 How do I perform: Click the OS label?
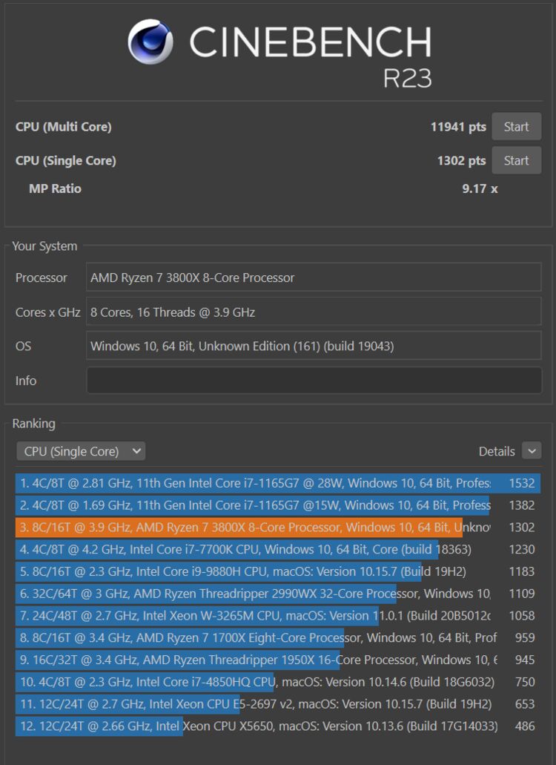pos(23,346)
